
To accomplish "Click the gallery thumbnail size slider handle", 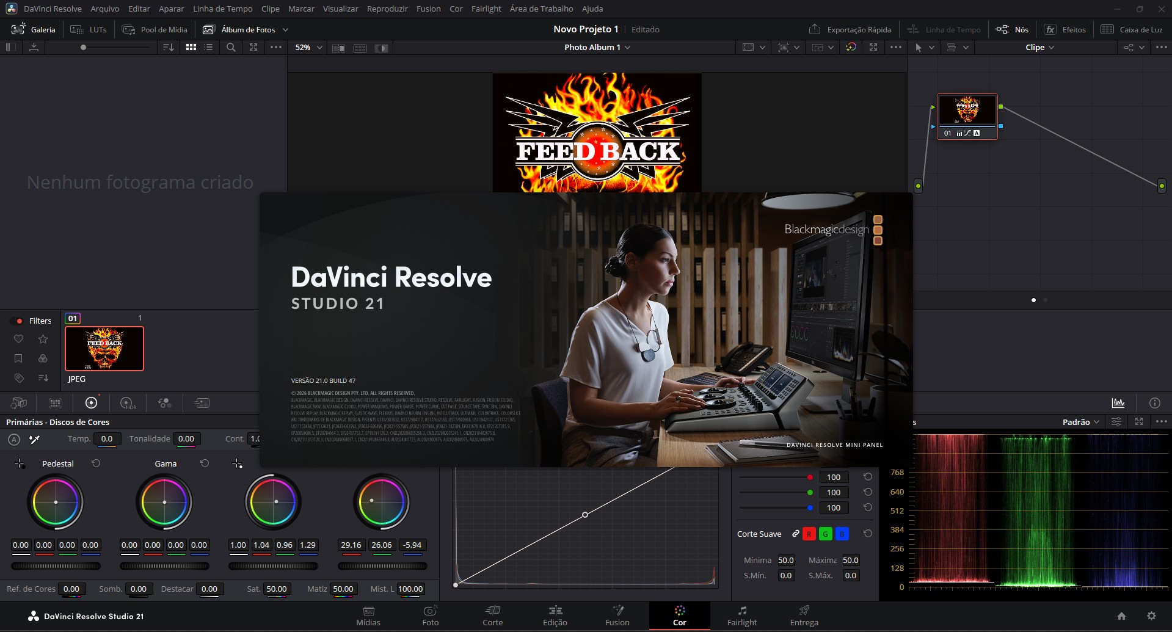I will click(84, 47).
